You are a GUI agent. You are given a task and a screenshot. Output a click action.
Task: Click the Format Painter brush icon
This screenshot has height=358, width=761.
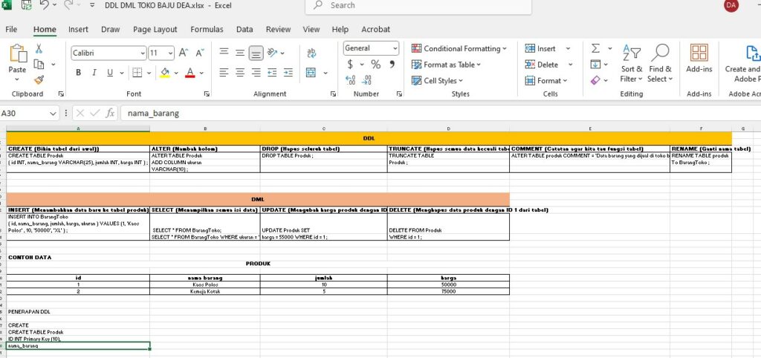(39, 79)
